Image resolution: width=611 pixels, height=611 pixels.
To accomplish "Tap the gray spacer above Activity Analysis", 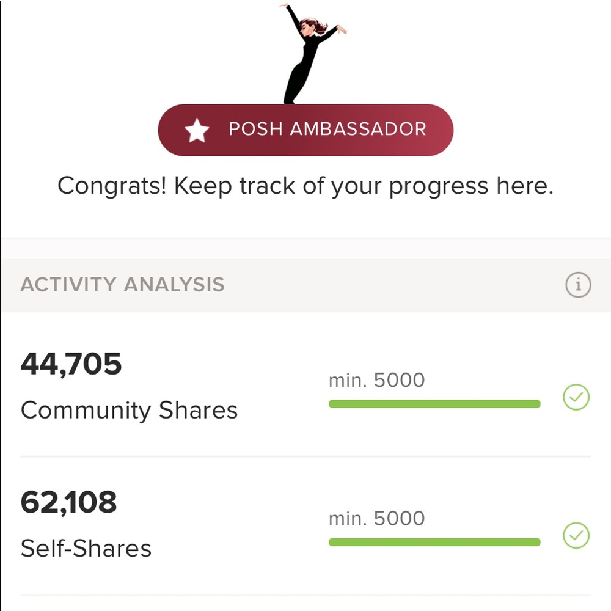I will pyautogui.click(x=305, y=249).
